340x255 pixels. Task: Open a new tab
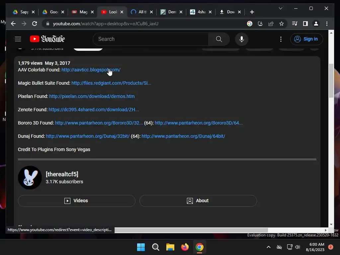click(x=252, y=12)
